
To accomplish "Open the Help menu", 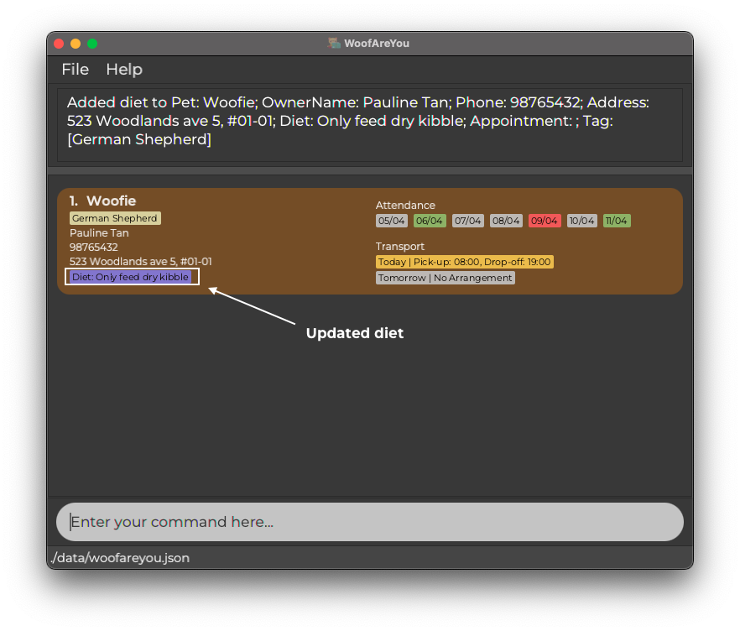I will 124,70.
